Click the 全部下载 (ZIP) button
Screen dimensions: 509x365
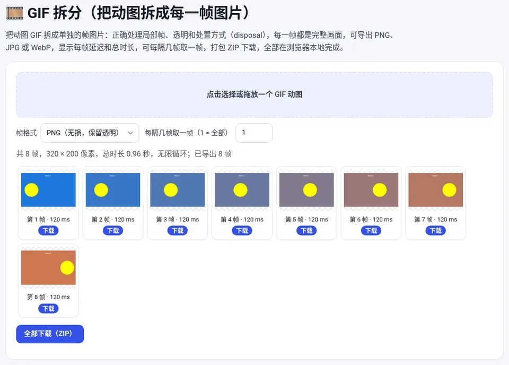tap(50, 334)
